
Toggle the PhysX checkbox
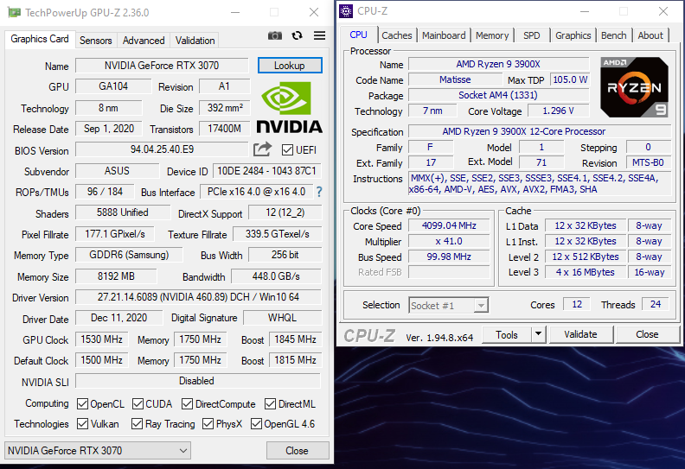click(208, 423)
